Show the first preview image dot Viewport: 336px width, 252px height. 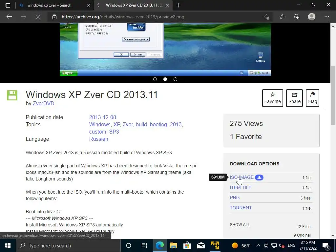155,79
